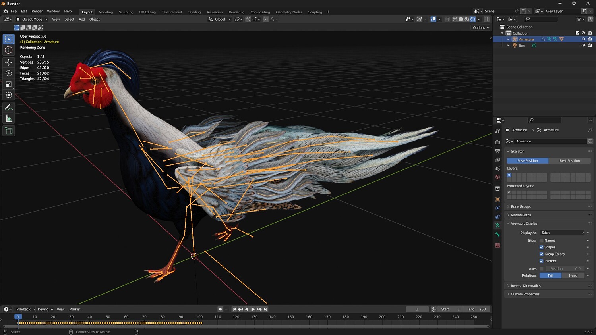The height and width of the screenshot is (335, 596).
Task: Disable Group Colors checkbox
Action: tap(541, 254)
